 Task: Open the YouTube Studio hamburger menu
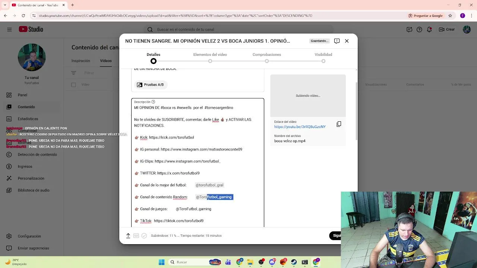pos(9,29)
